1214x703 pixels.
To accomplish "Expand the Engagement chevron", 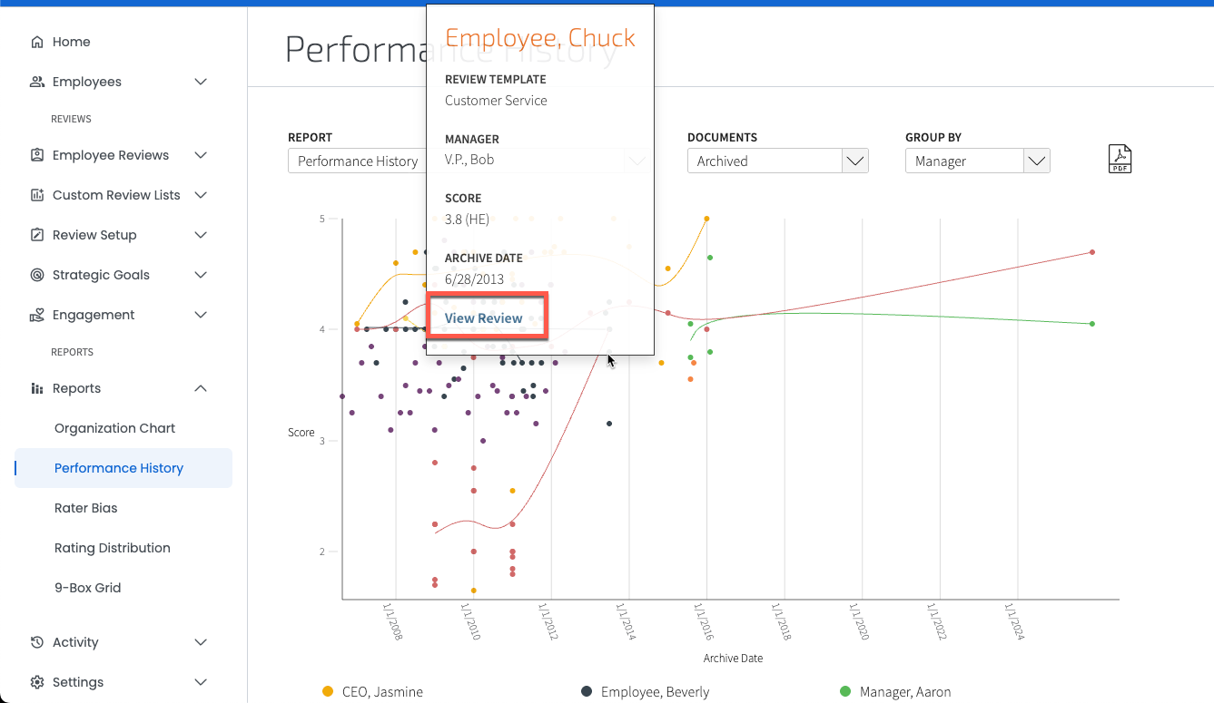I will [202, 315].
